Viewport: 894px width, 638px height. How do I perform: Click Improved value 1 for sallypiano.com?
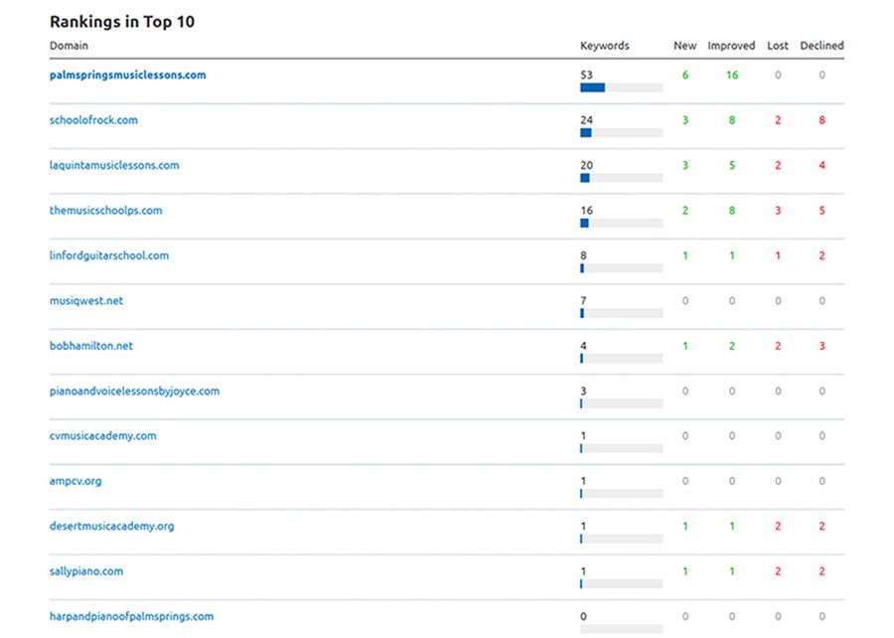732,570
